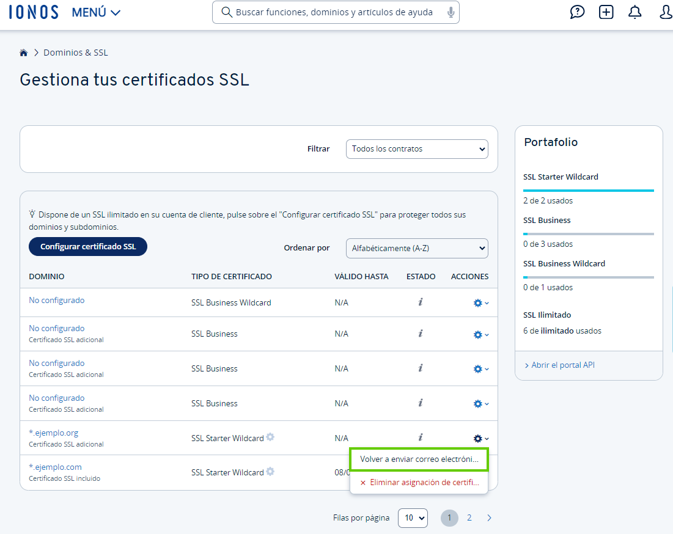Click the Gestiona tus certificados SSL heading
Screen dimensions: 673x534
[134, 80]
